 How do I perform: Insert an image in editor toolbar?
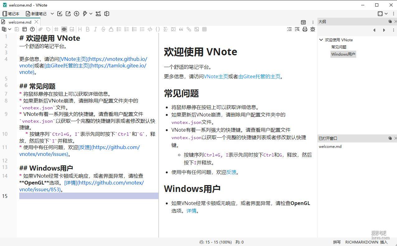pyautogui.click(x=197, y=29)
